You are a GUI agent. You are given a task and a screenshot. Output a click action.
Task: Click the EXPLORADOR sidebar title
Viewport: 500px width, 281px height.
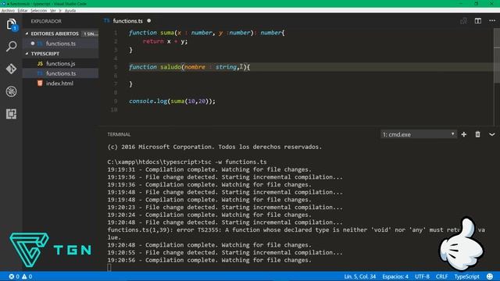[46, 21]
